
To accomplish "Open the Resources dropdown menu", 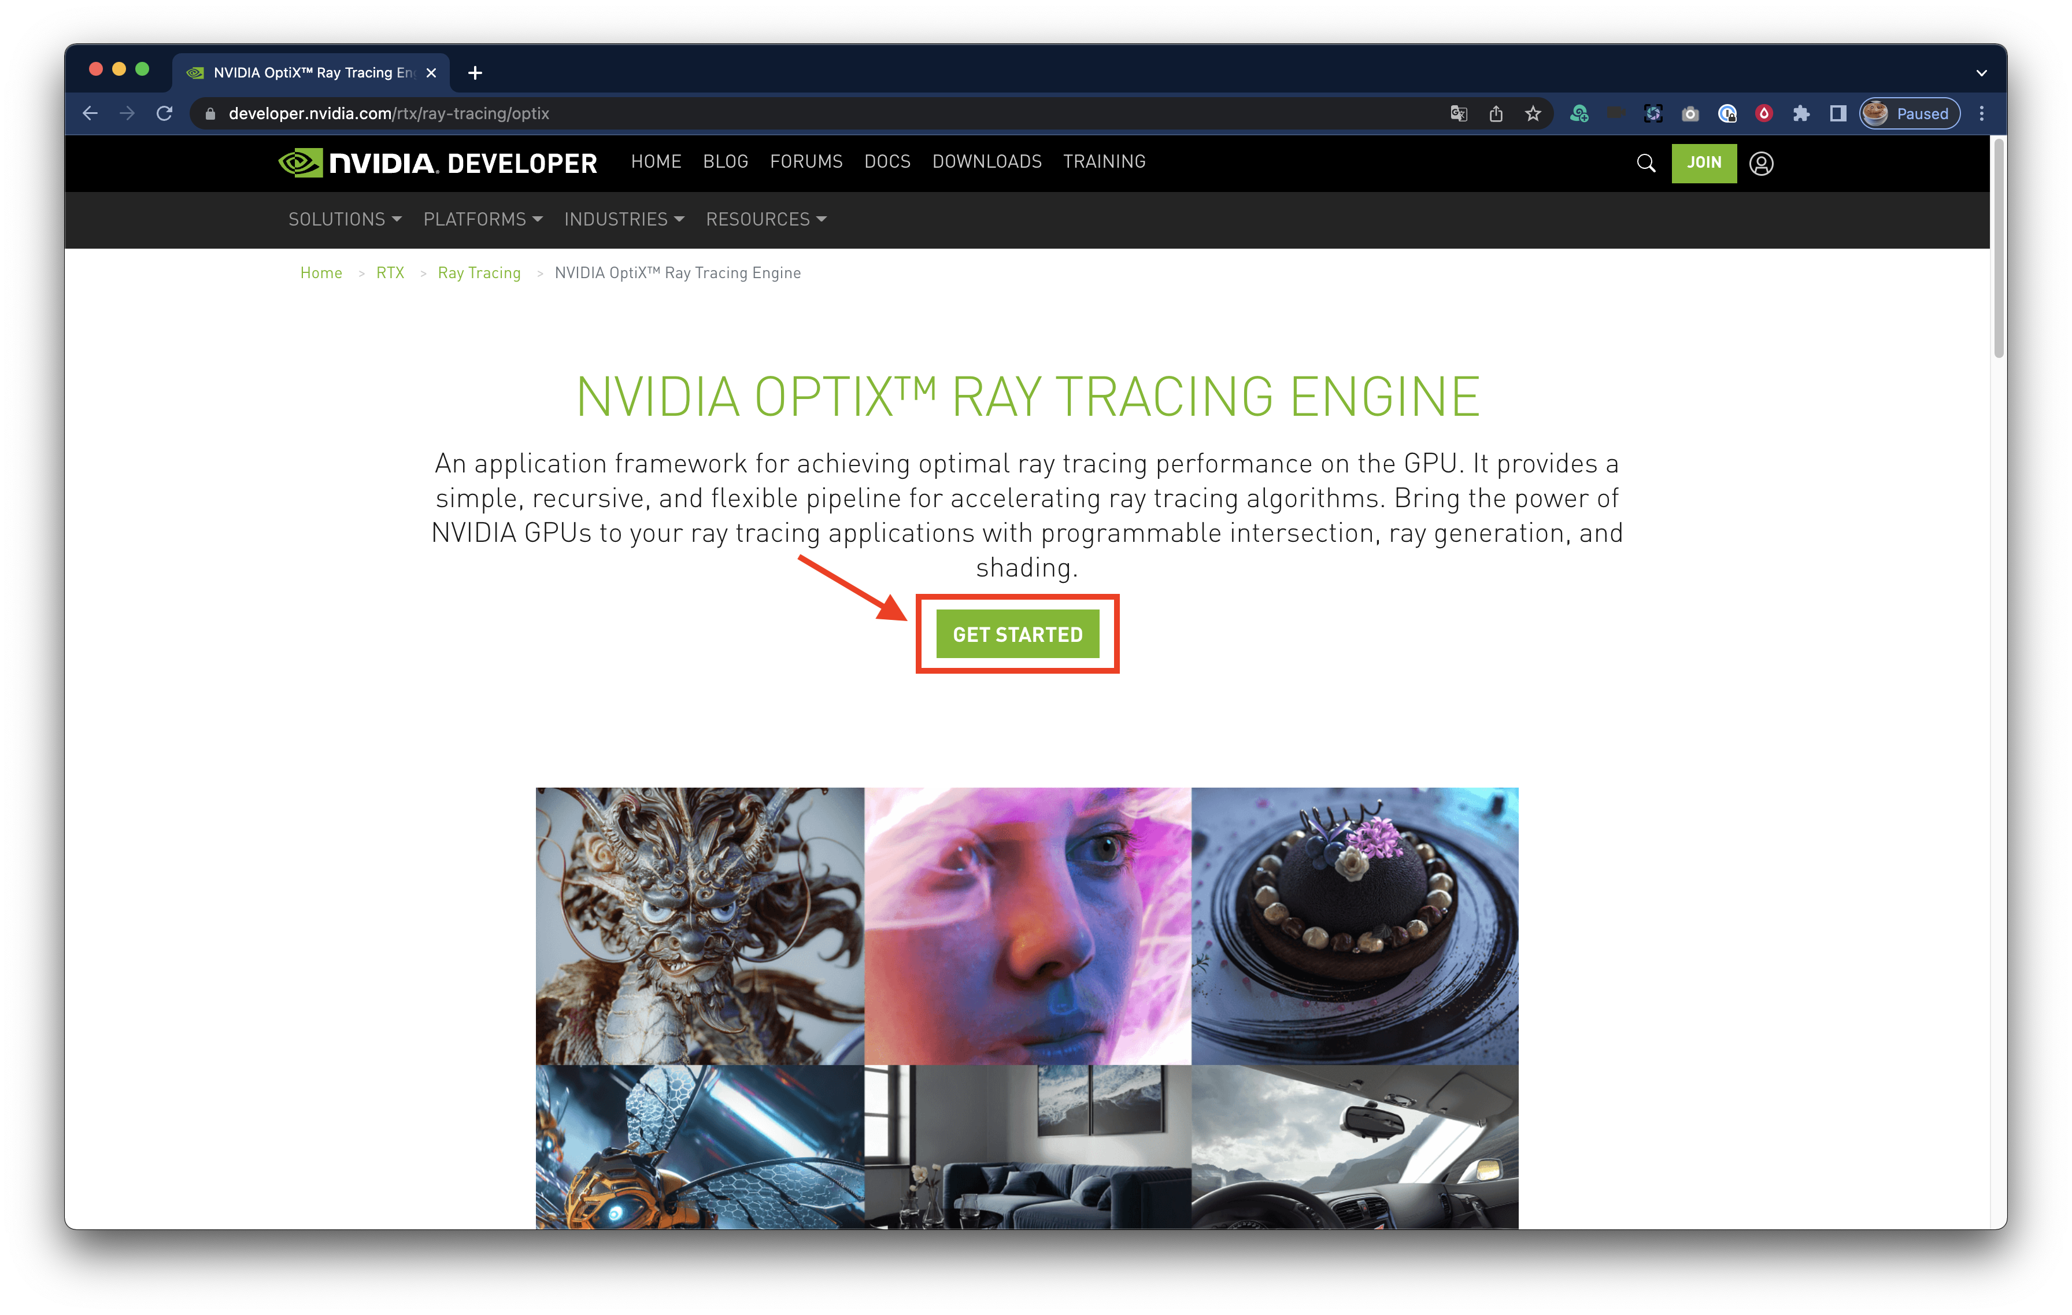I will 766,219.
